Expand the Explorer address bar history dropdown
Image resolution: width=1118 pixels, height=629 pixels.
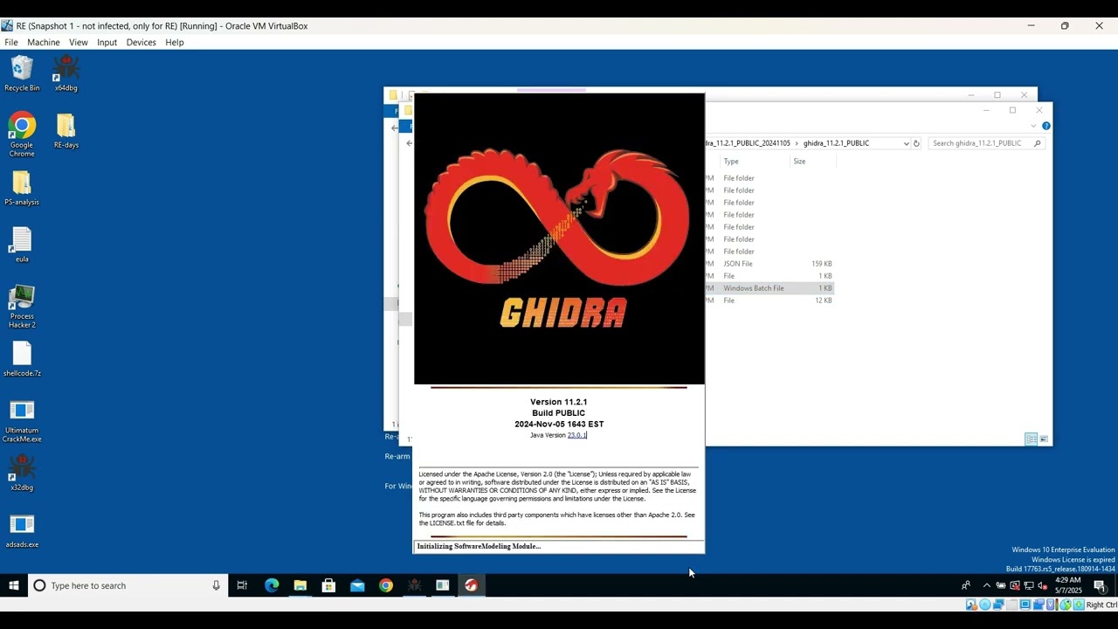click(x=906, y=143)
